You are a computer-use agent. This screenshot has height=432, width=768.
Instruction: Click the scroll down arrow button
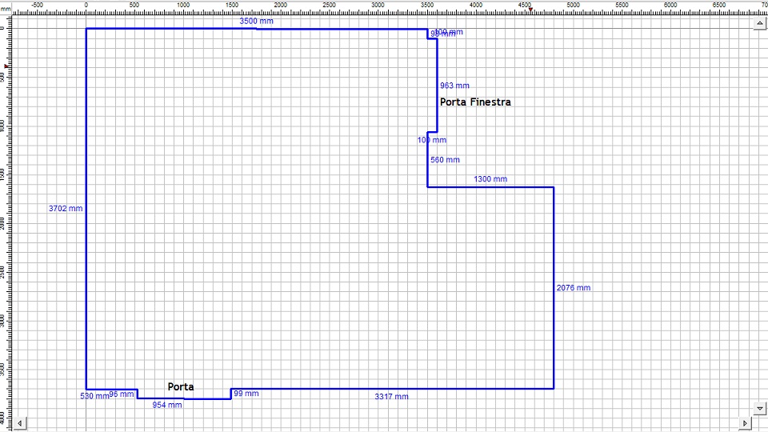point(760,407)
